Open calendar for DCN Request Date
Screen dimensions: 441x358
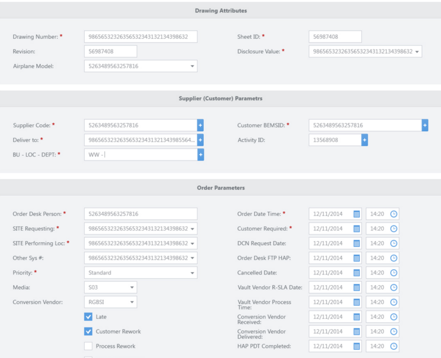click(356, 243)
